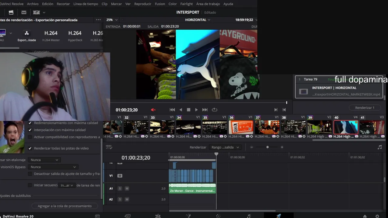The width and height of the screenshot is (388, 218).
Task: Open the Ayuda menu
Action: [x=228, y=4]
